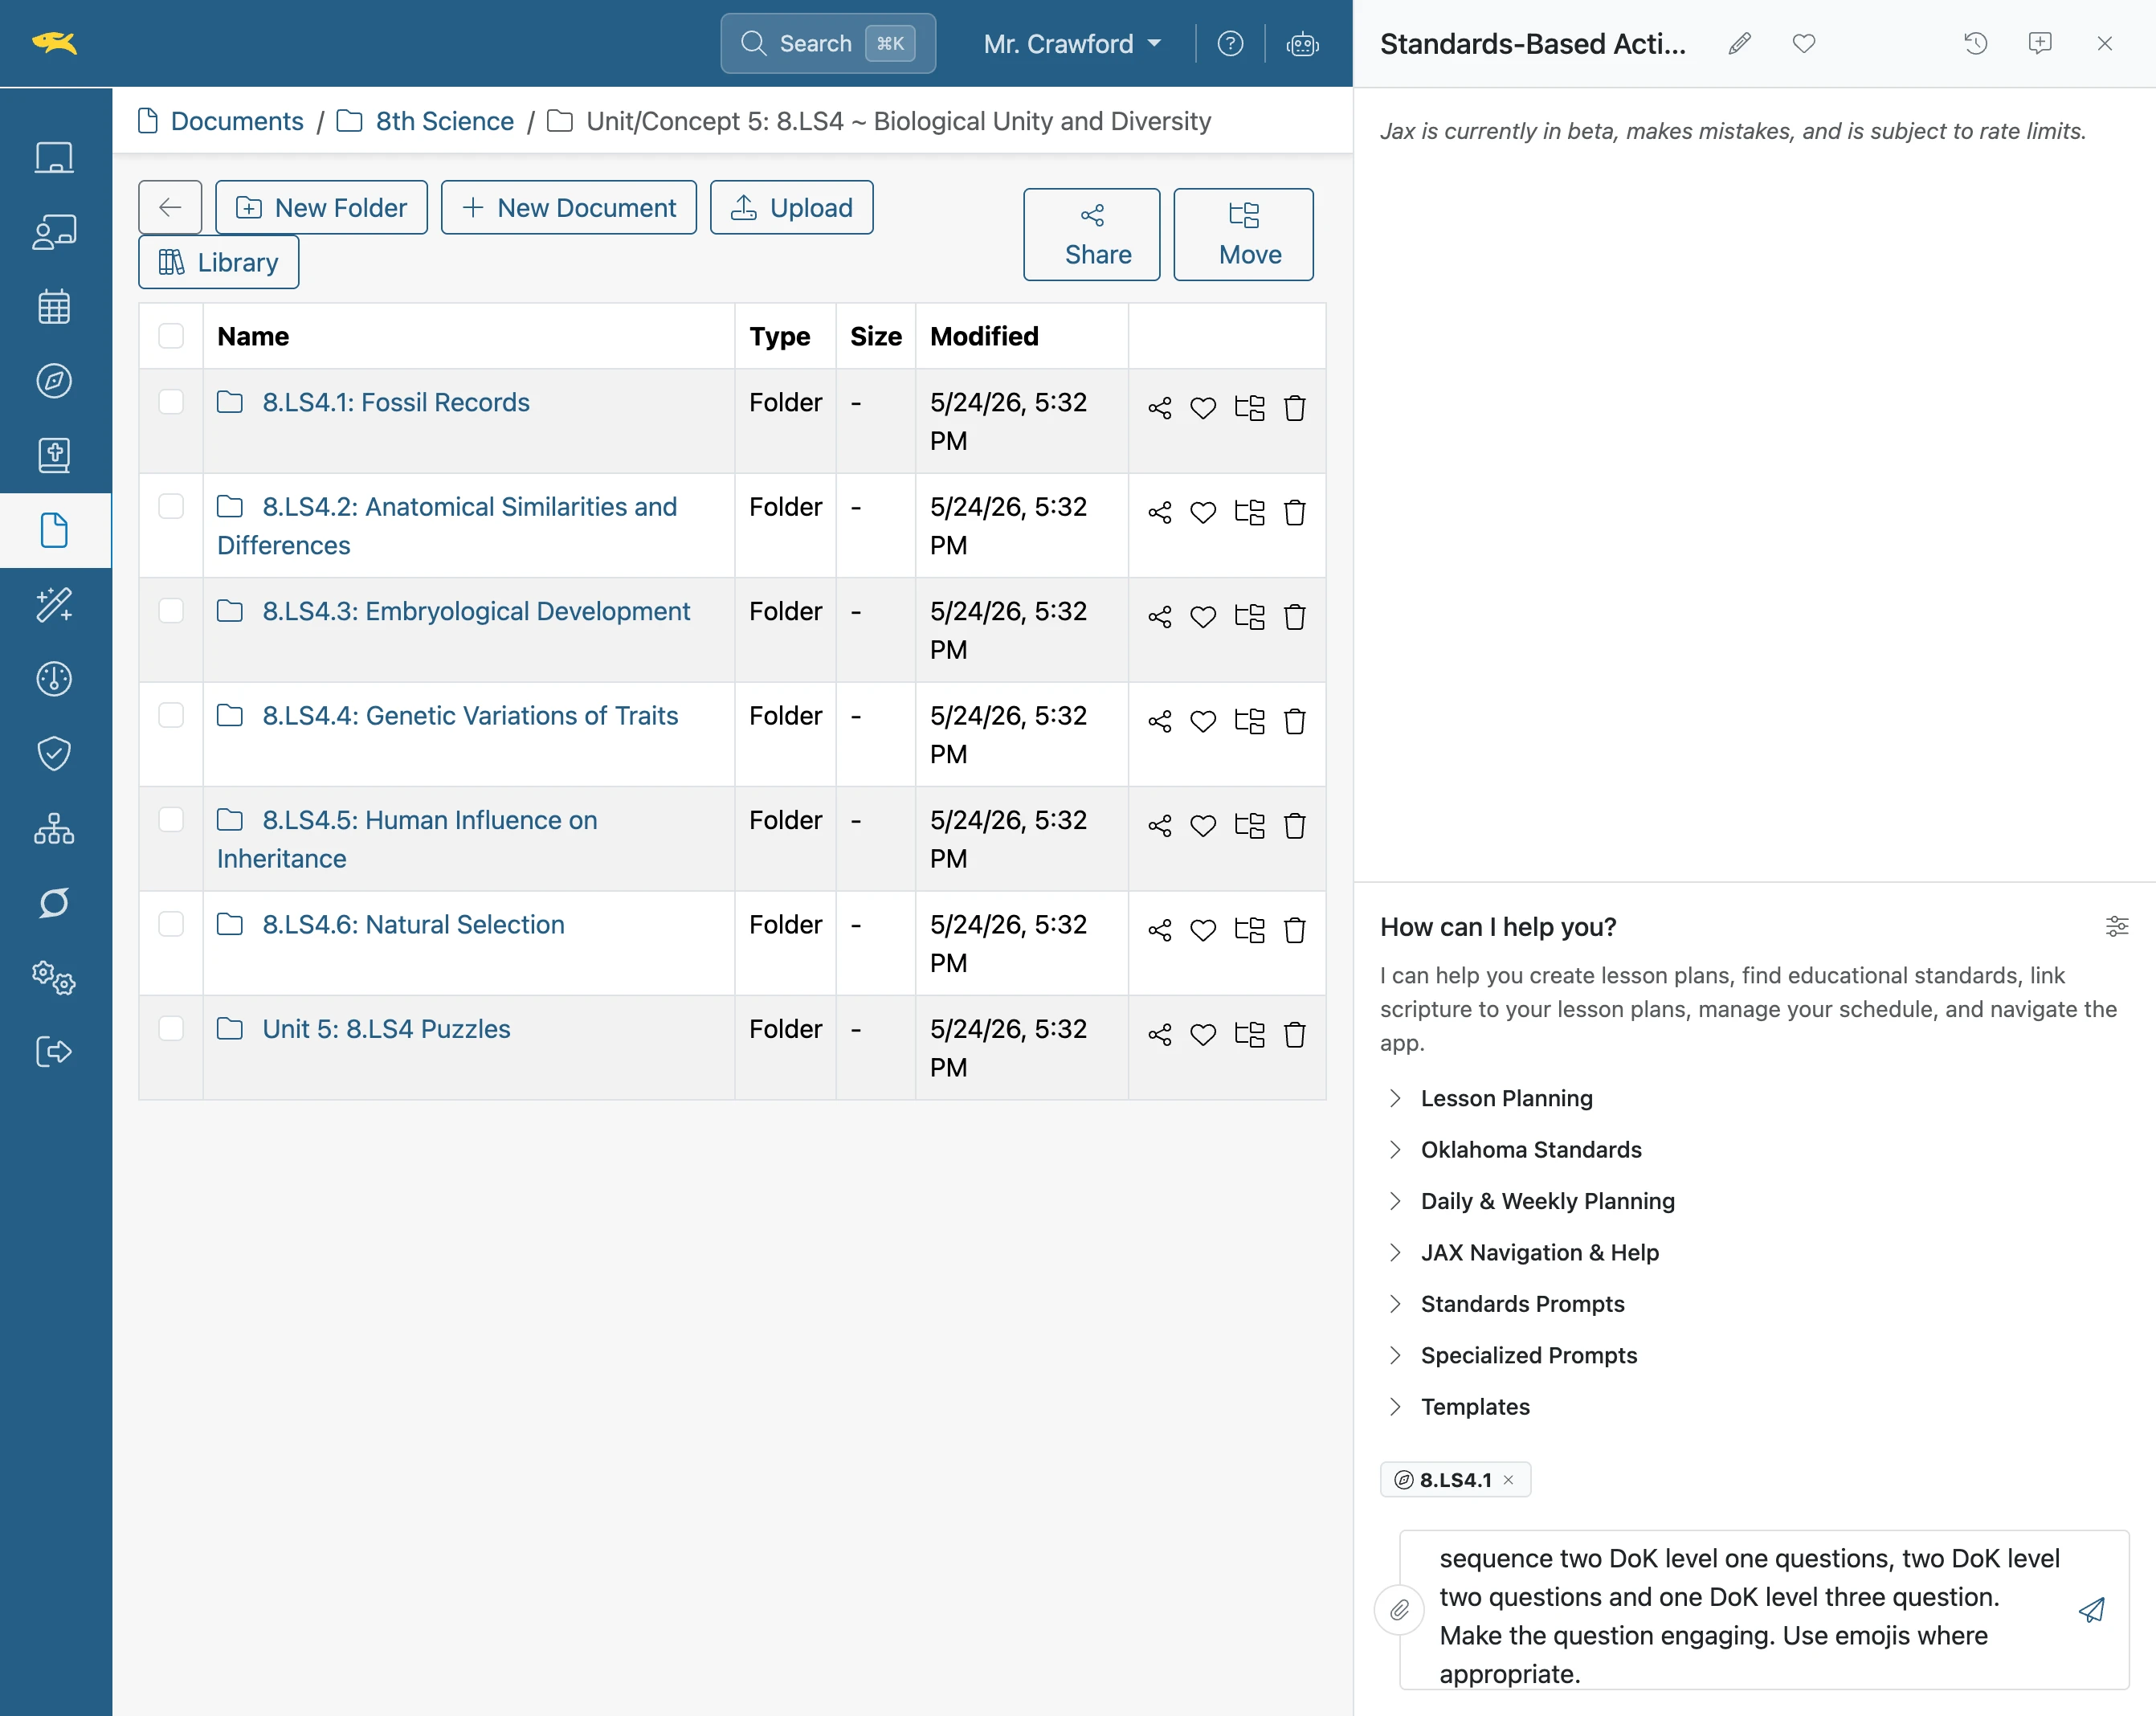The image size is (2156, 1716).
Task: Toggle the select-all checkbox in table header
Action: [171, 336]
